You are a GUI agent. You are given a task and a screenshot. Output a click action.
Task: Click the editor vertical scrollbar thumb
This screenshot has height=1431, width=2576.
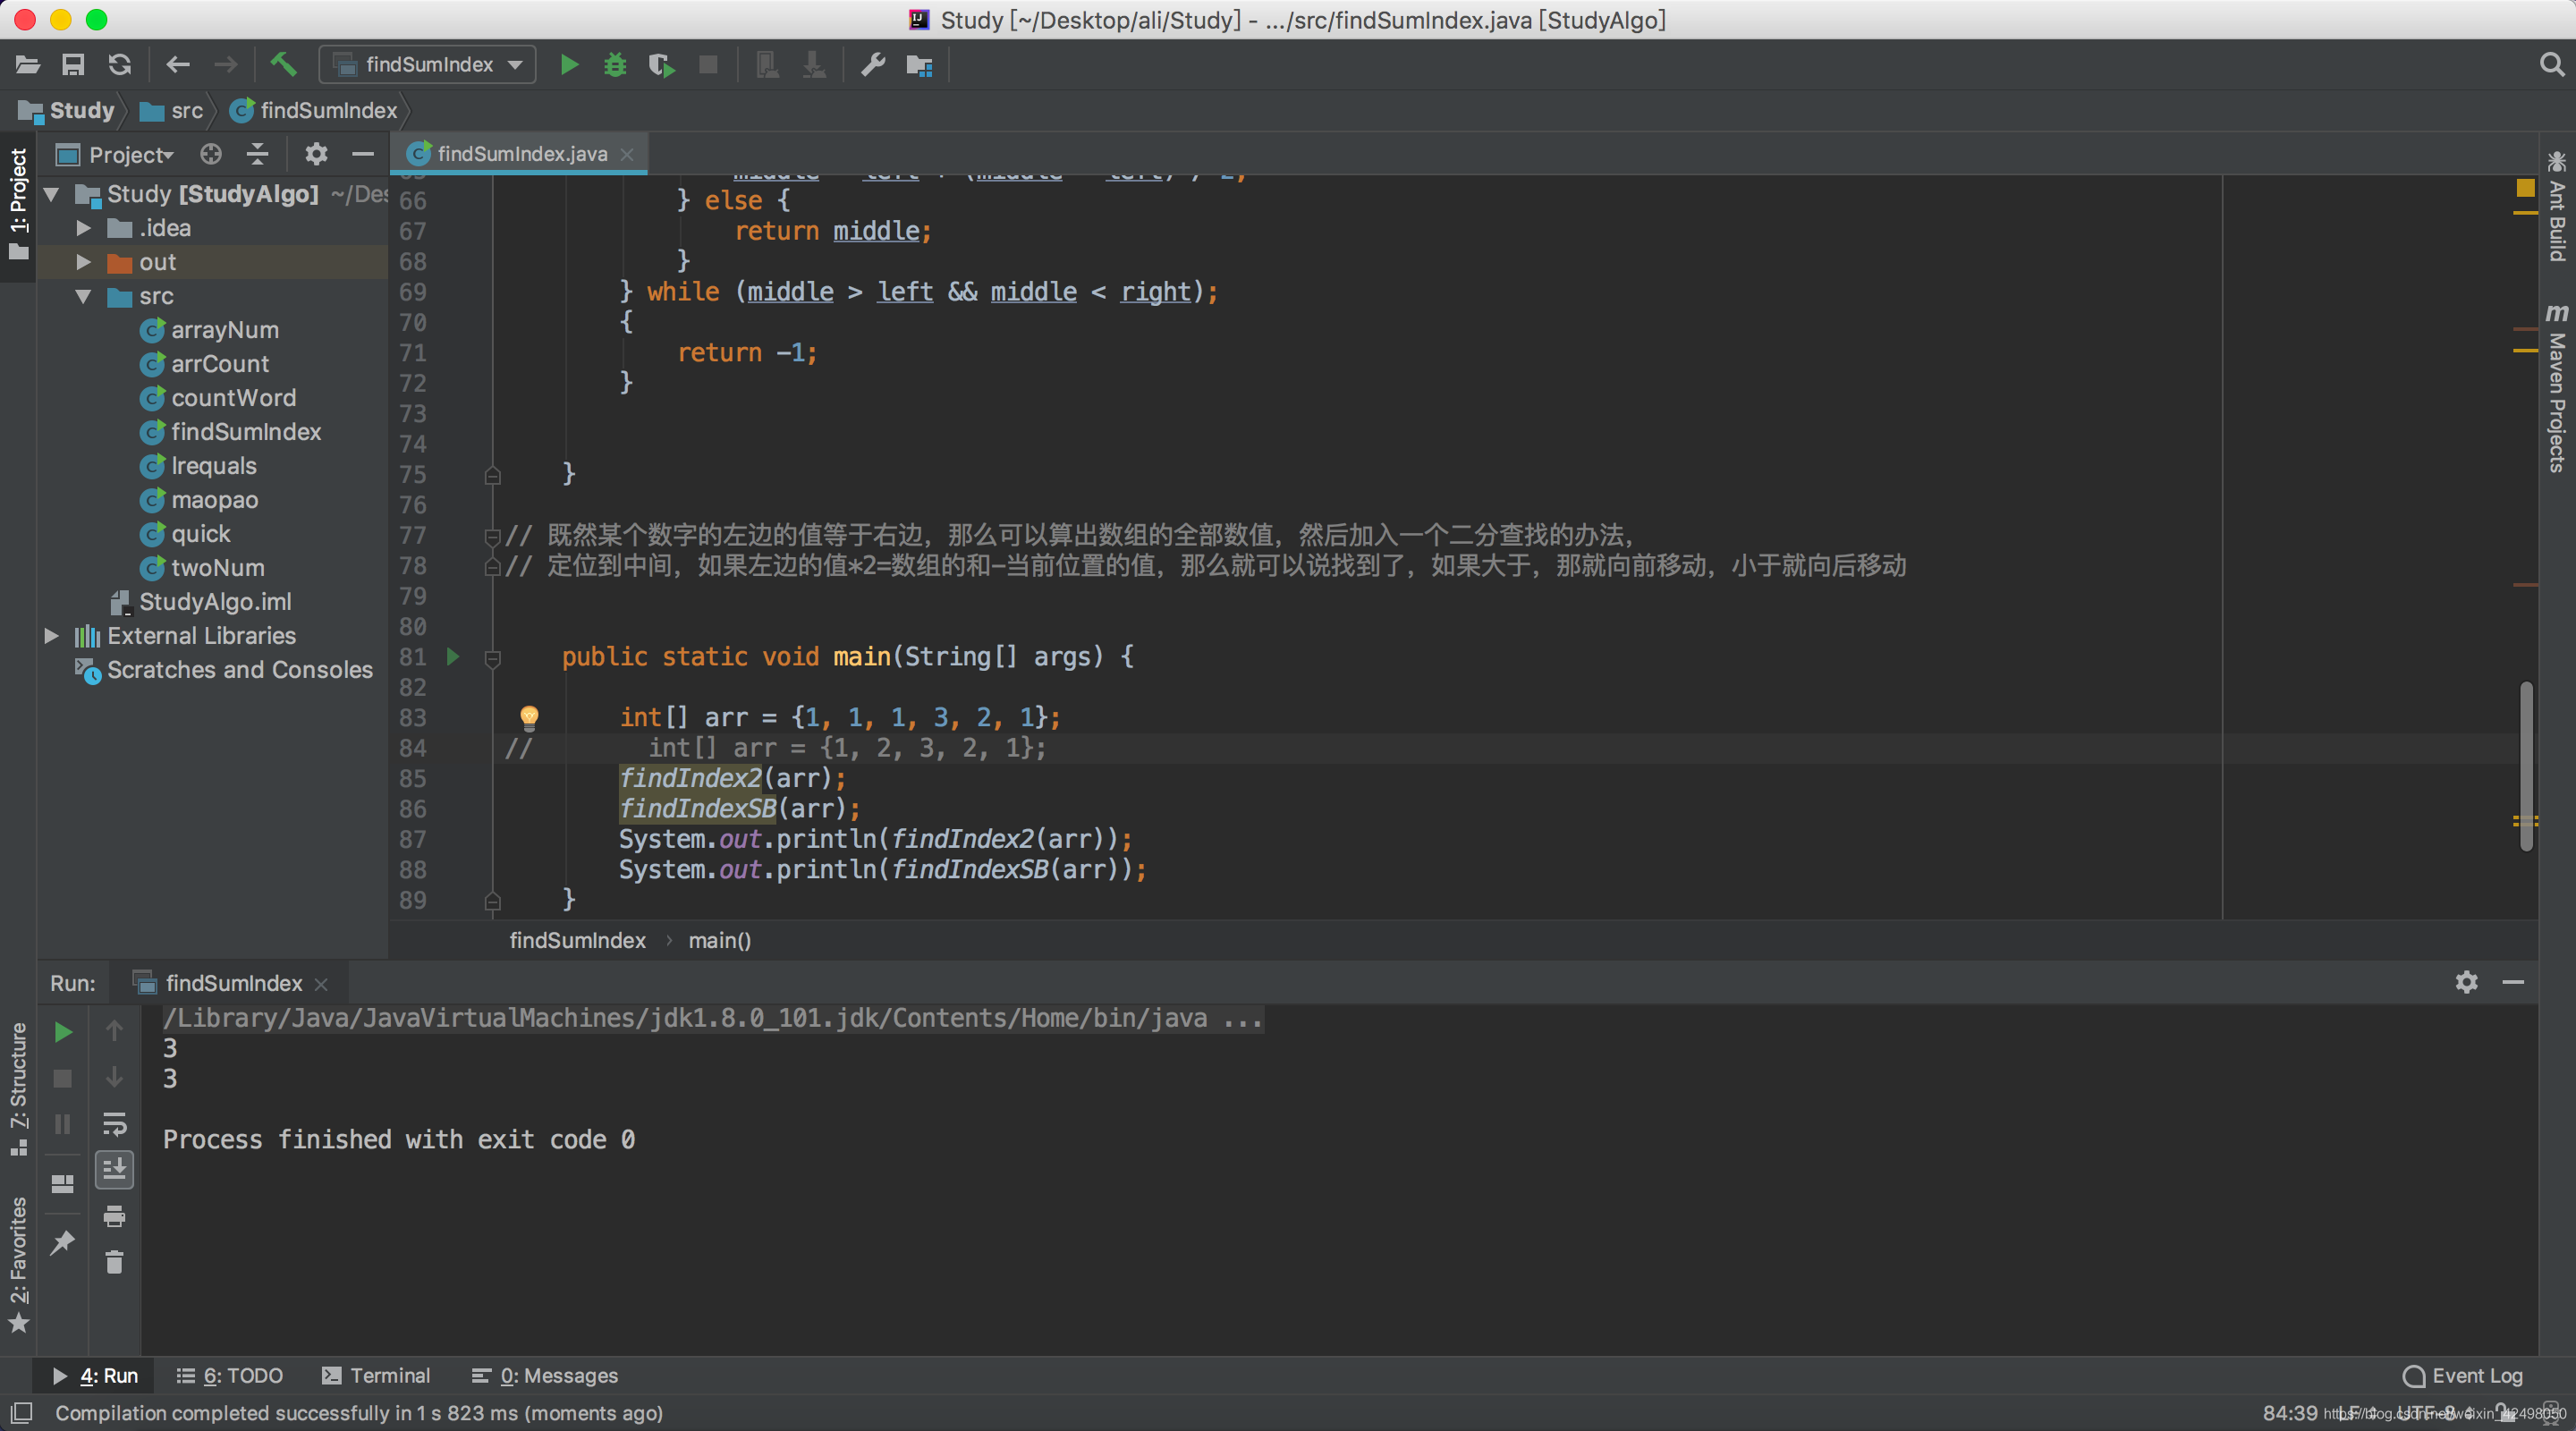[2526, 765]
